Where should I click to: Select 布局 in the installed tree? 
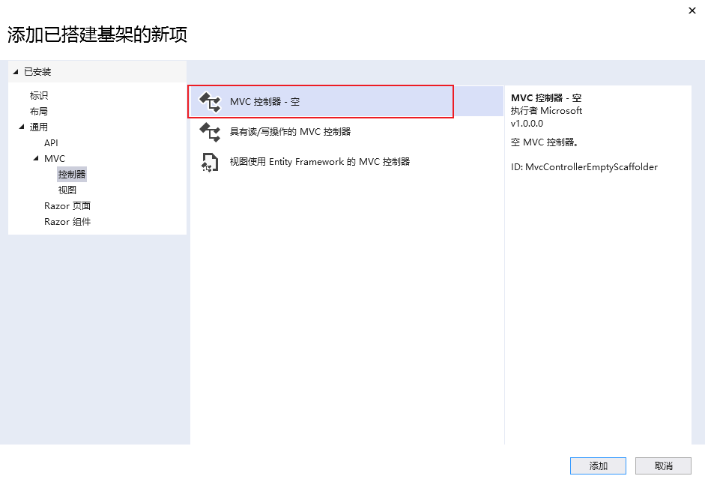(39, 111)
